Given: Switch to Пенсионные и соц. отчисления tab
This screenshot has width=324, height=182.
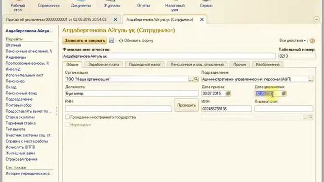Looking at the screenshot, I should [x=197, y=65].
